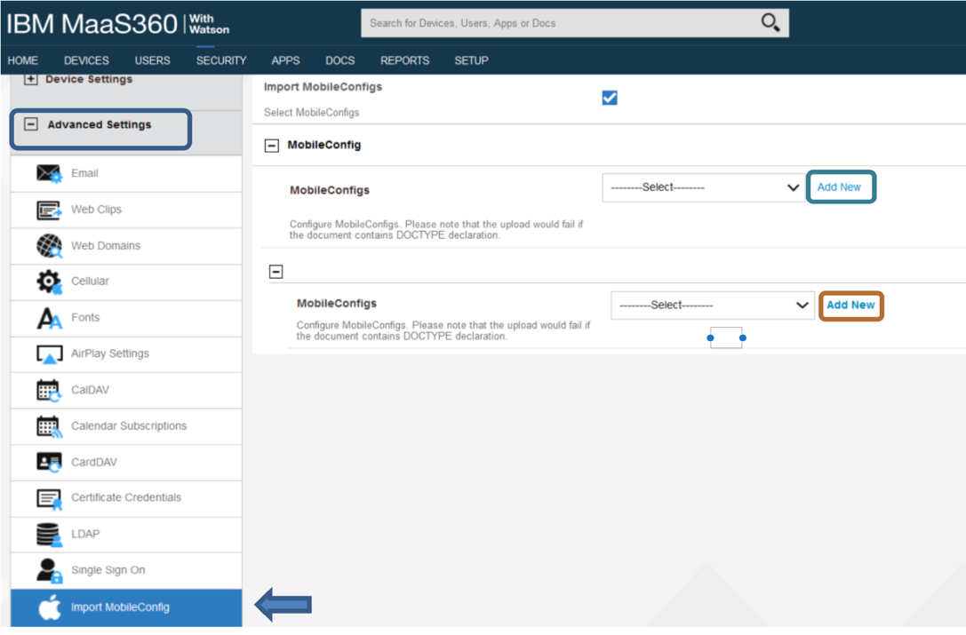The height and width of the screenshot is (635, 966).
Task: Click inside the Search for Devices field
Action: [551, 22]
